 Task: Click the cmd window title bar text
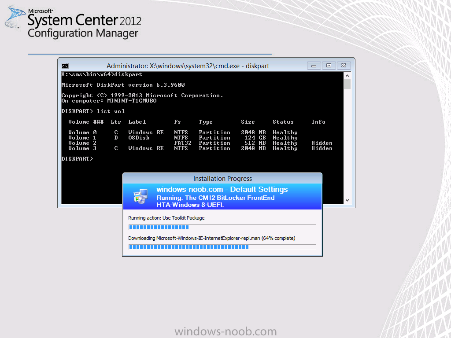click(x=188, y=66)
